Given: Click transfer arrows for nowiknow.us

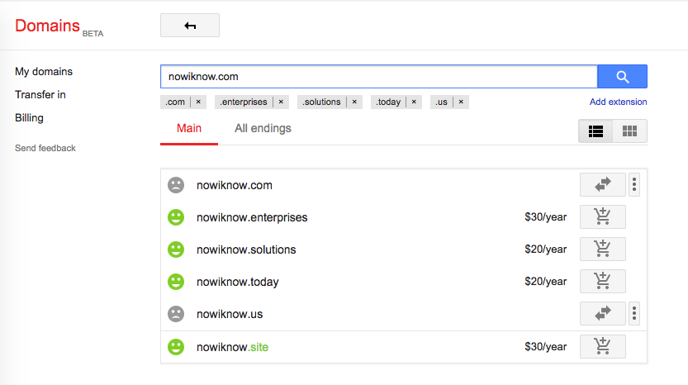Looking at the screenshot, I should [x=602, y=313].
